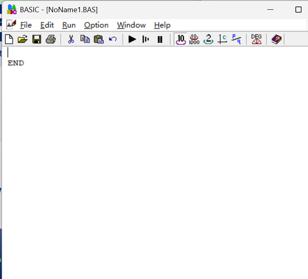This screenshot has width=308, height=279.
Task: Open the File menu
Action: coord(26,25)
